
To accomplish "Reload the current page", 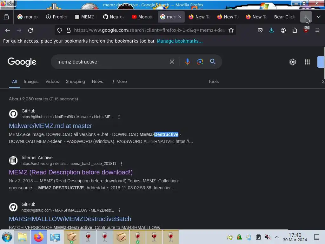I will 30,30.
